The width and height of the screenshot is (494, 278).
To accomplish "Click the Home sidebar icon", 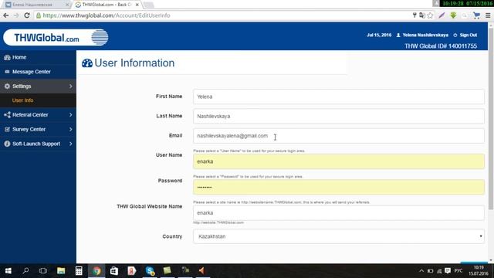I will tap(7, 57).
